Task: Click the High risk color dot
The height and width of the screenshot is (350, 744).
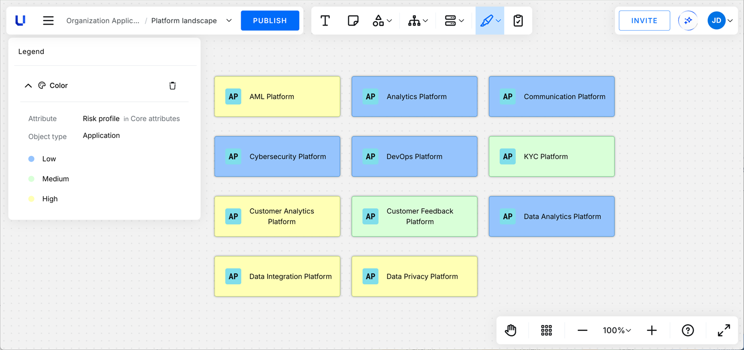Action: click(x=31, y=199)
